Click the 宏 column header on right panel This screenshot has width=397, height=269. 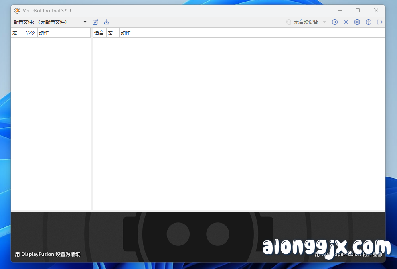111,33
